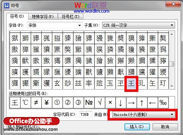
Task: Select the highlighted 玊 symbol in grid
Action: pos(131,84)
